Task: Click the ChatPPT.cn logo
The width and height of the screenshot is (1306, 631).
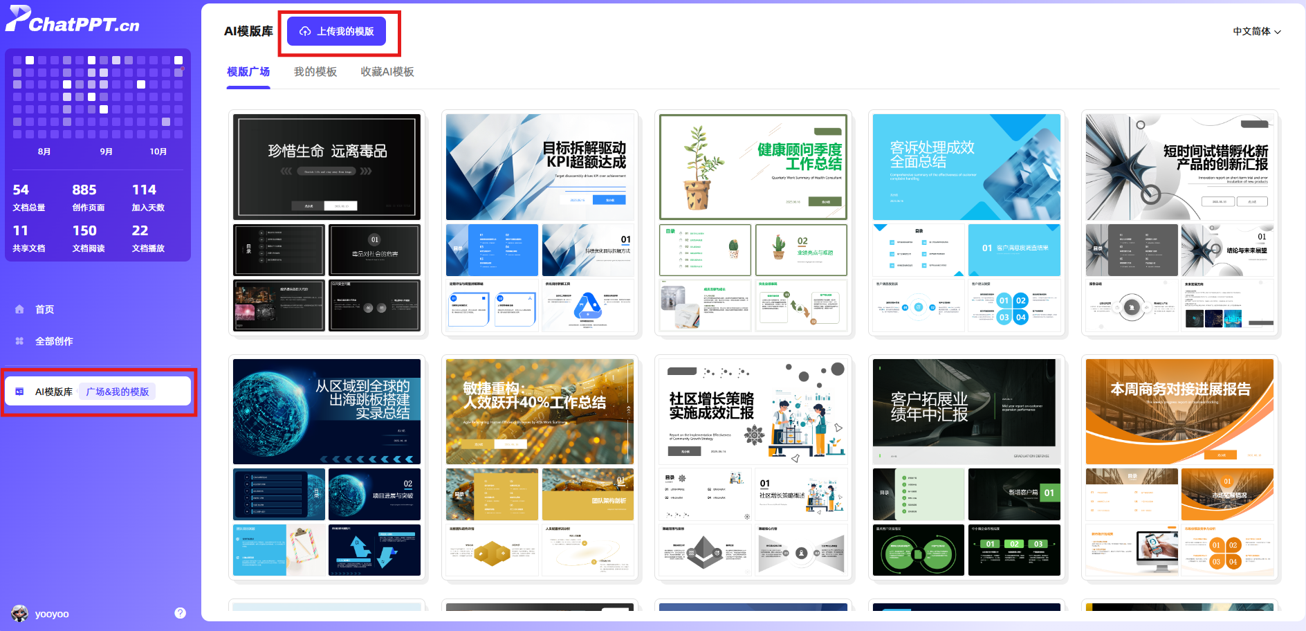Action: (73, 20)
